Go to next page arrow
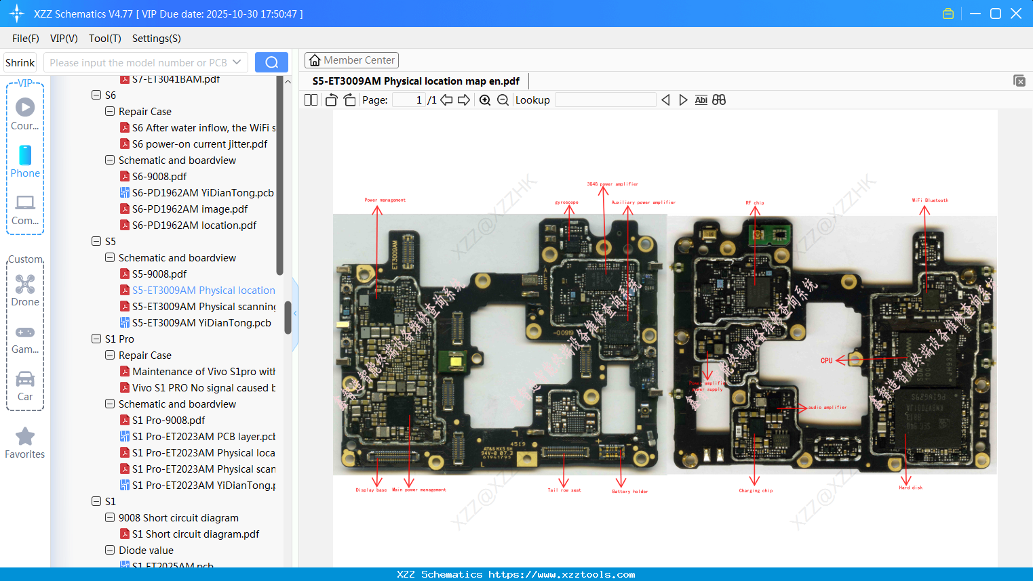The height and width of the screenshot is (581, 1033). [464, 100]
